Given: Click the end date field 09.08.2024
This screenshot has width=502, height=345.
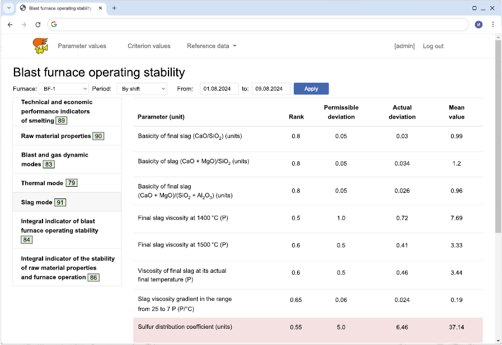Looking at the screenshot, I should click(271, 89).
